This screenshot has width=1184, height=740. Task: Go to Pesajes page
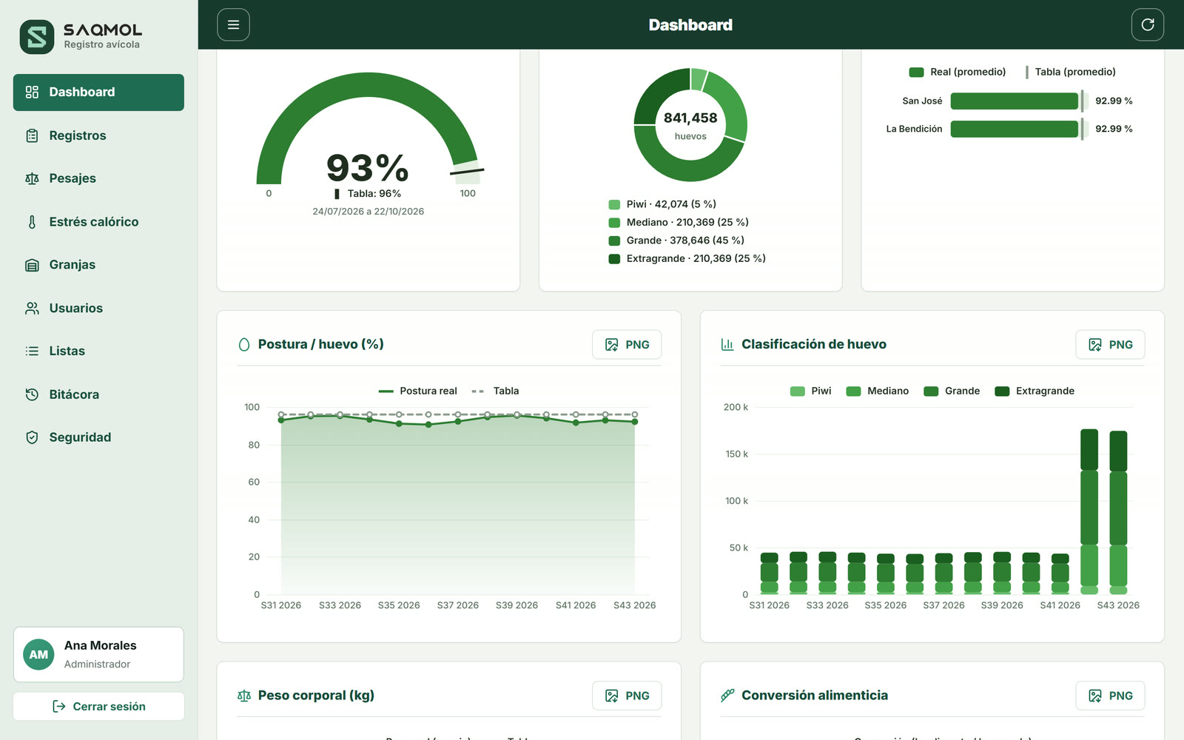[x=98, y=178]
